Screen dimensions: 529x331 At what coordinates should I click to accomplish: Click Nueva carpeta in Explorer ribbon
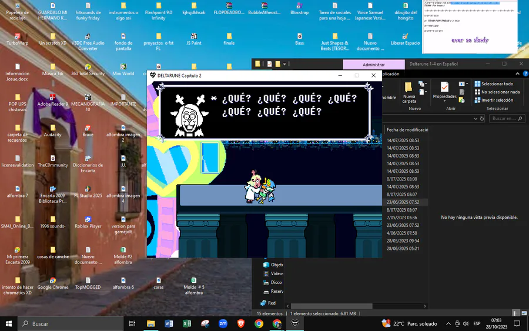coord(409,92)
